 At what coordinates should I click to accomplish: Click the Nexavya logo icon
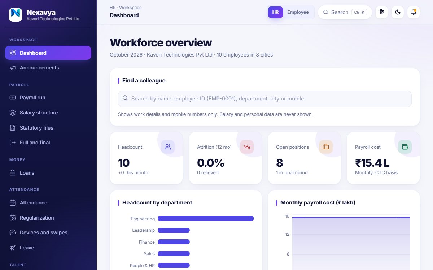click(16, 15)
